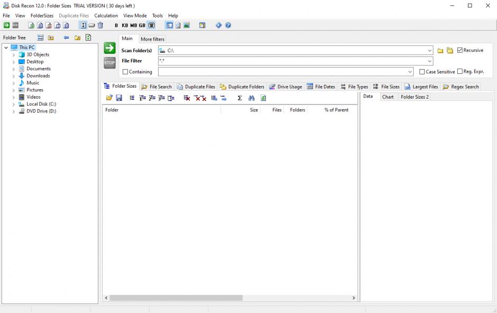Click the blue back arrow in Folder Tree
This screenshot has height=313, width=497.
tap(66, 37)
